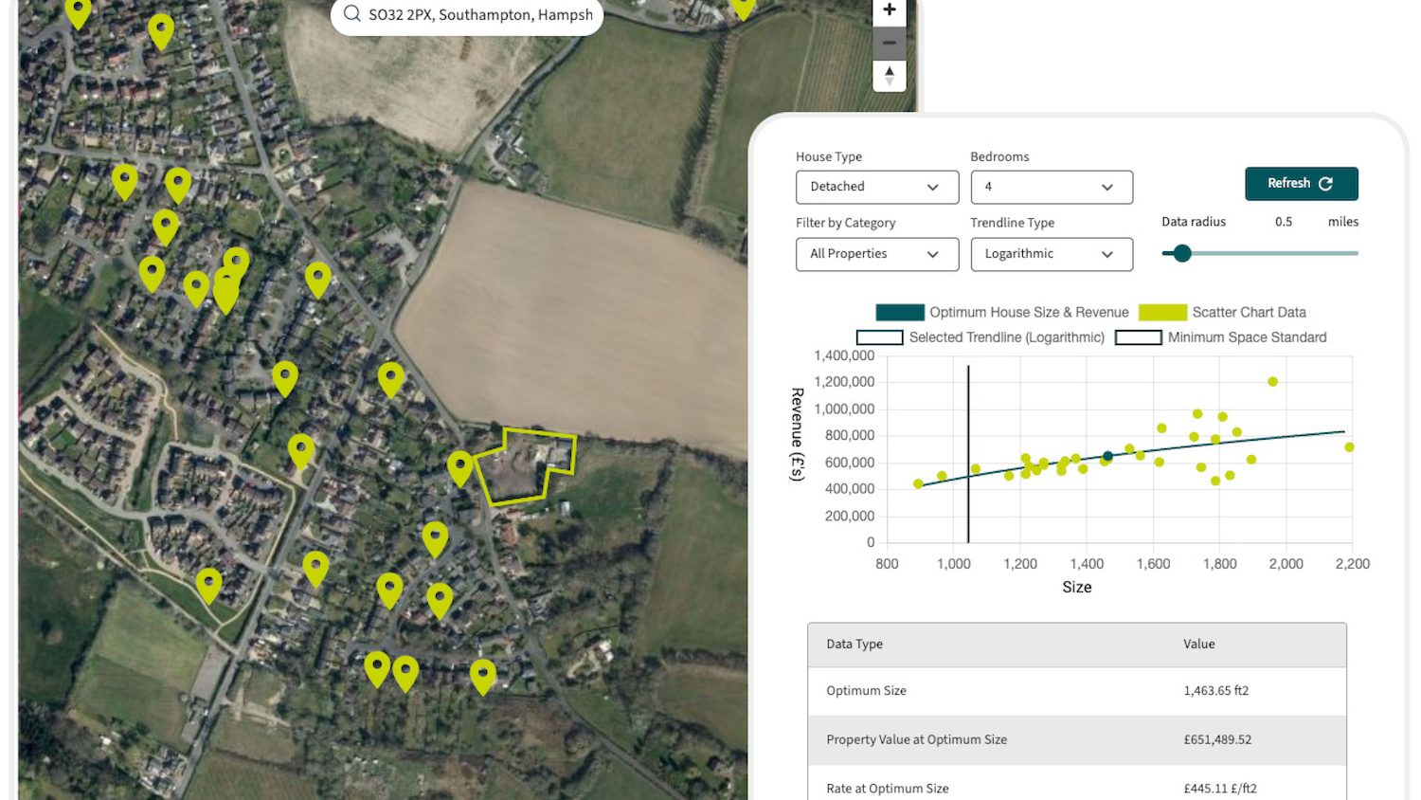Screen dimensions: 1421x800
Task: Click the magnifier icon in the search bar
Action: pos(351,14)
